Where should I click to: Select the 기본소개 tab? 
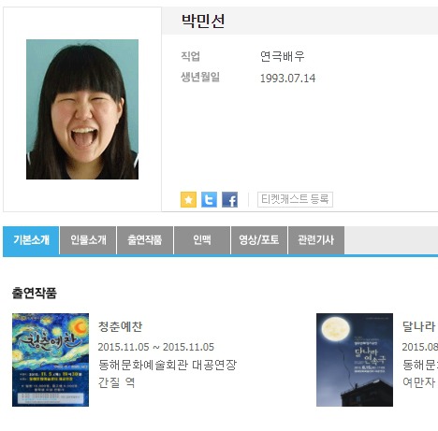click(31, 240)
